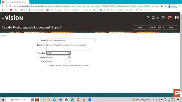Open the search icon in header
This screenshot has width=182, height=102.
point(148,18)
